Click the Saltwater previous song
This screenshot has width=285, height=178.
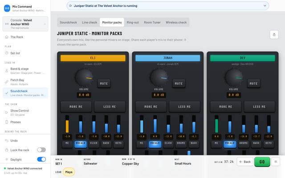(90, 163)
